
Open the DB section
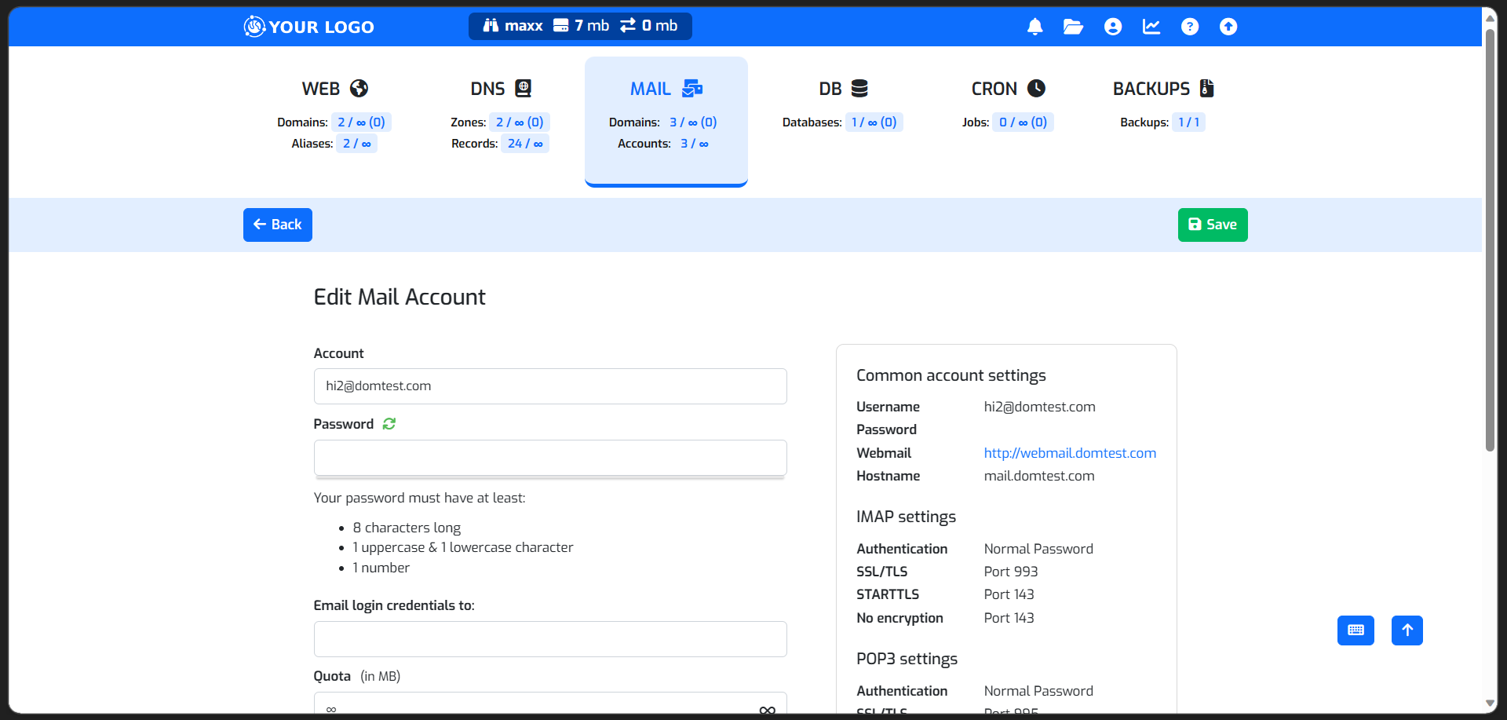tap(842, 89)
